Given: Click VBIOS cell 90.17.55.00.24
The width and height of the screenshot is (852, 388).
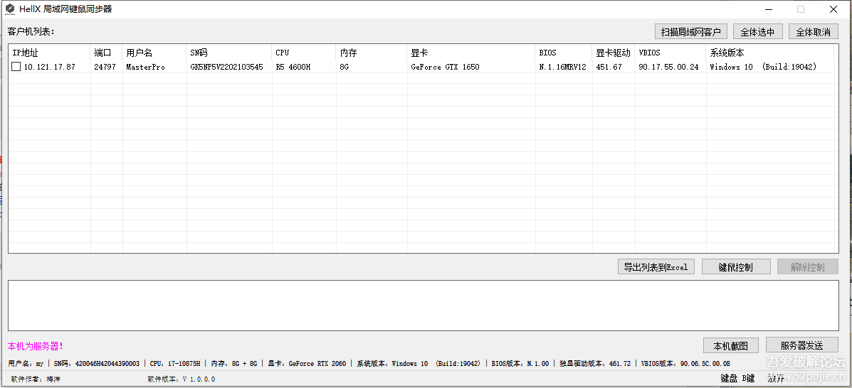Looking at the screenshot, I should click(x=668, y=67).
